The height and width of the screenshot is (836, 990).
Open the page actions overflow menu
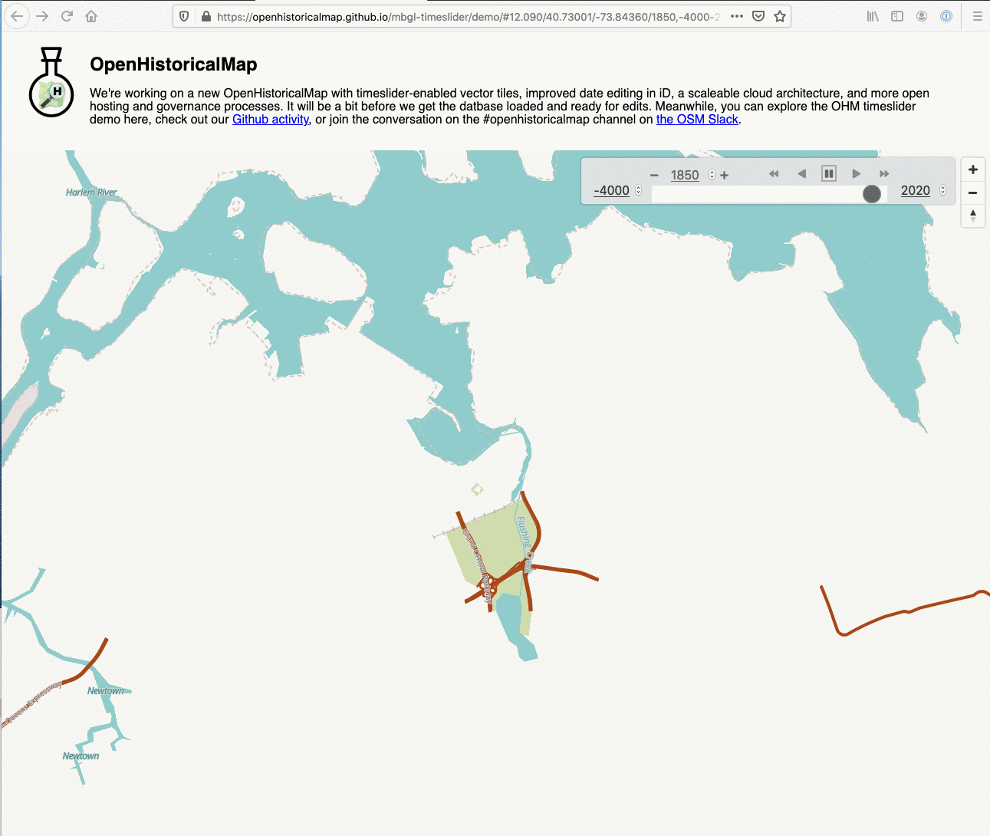(x=737, y=15)
